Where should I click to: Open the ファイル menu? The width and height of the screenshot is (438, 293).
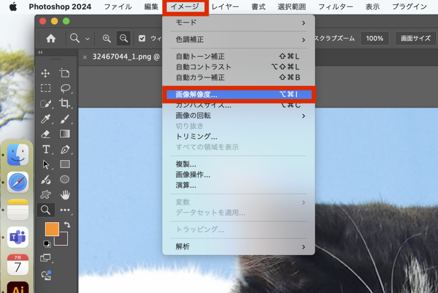[118, 6]
